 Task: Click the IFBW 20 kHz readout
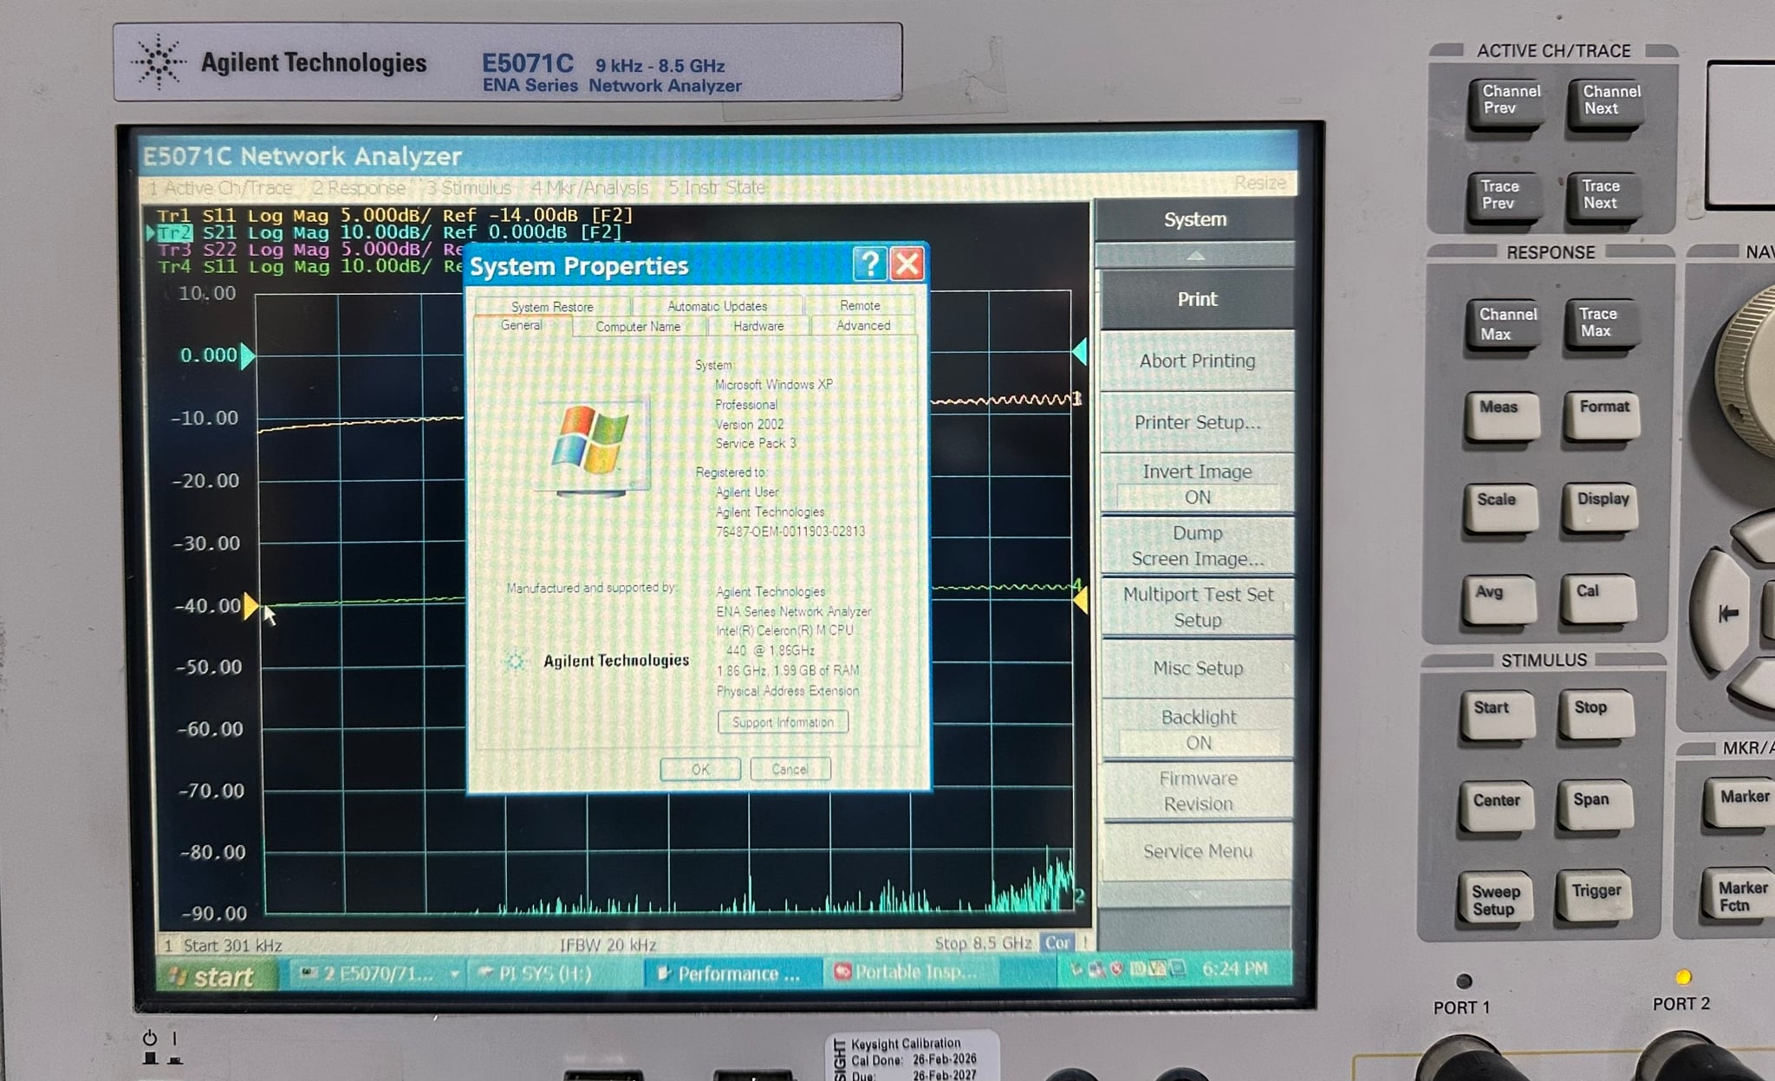pyautogui.click(x=608, y=945)
